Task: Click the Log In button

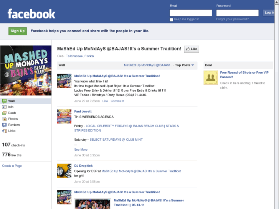Action: [x=269, y=13]
